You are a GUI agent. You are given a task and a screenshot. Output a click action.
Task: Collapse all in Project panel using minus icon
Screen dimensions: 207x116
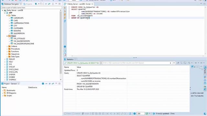point(46,84)
